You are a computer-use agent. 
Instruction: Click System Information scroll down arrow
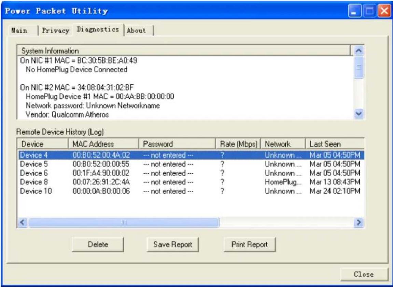point(359,114)
